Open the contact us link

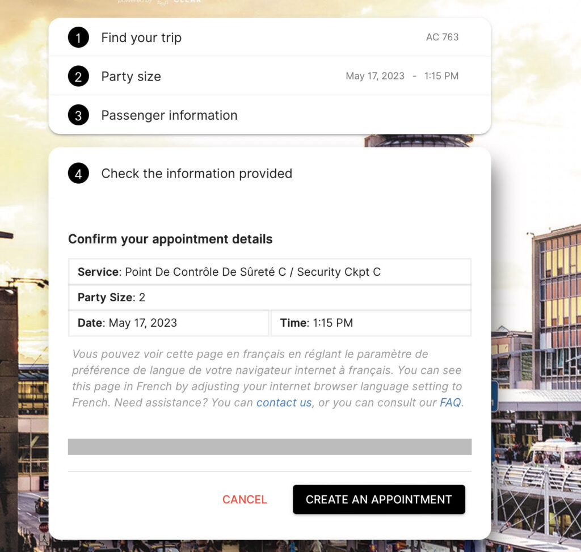[284, 403]
